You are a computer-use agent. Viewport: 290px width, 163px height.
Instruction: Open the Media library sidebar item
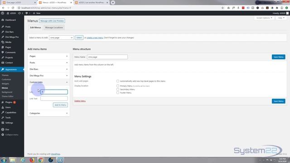tap(8, 42)
